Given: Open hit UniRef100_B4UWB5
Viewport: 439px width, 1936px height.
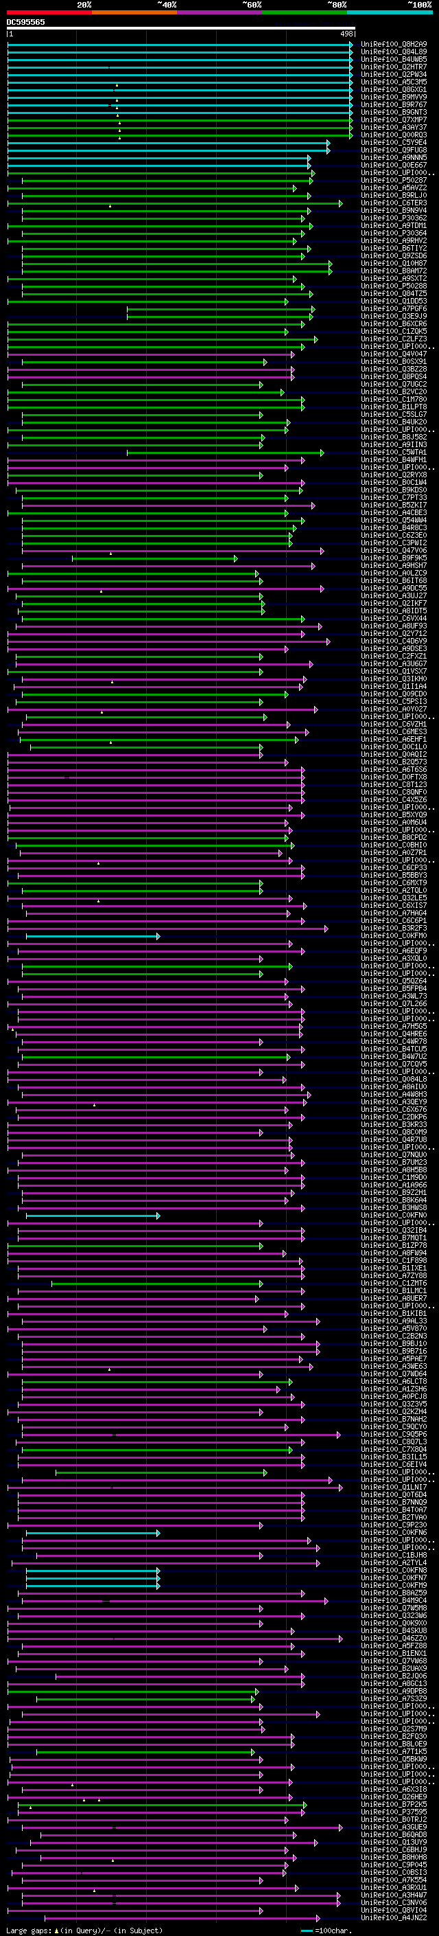Looking at the screenshot, I should (x=394, y=59).
